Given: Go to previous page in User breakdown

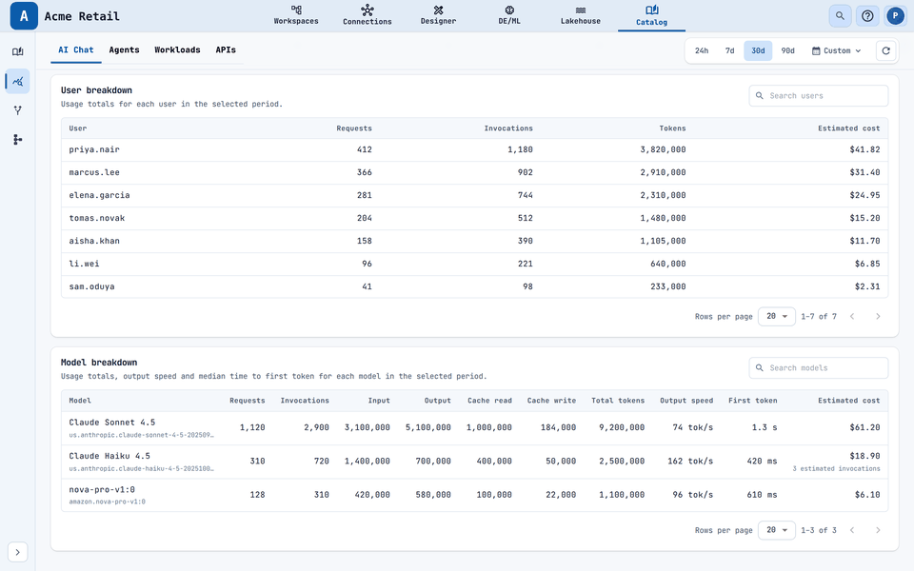Looking at the screenshot, I should (x=852, y=316).
